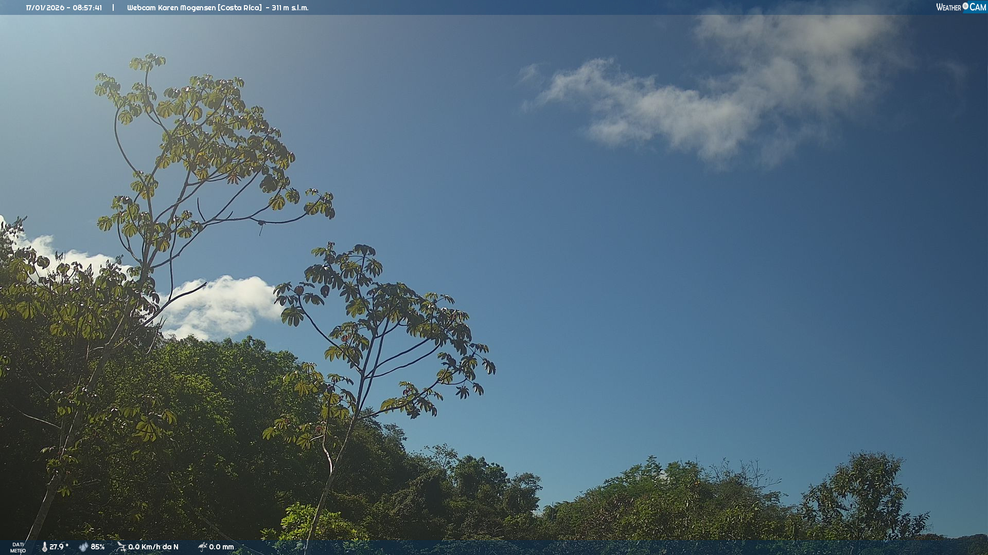
Task: Select the DATI METEO label
Action: coord(18,547)
